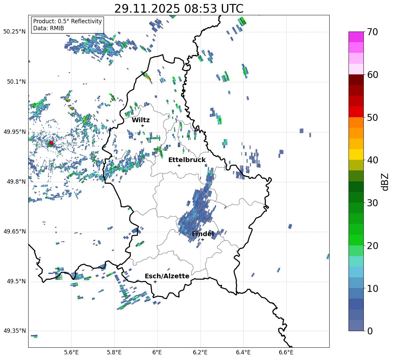Screen dimensions: 393x359
Task: Select the Ettelbruck city label
Action: click(187, 160)
